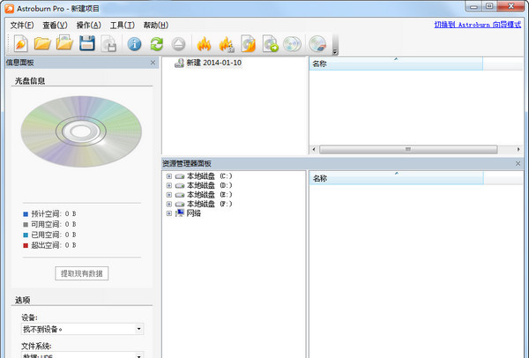Viewport: 529px width, 358px height.
Task: Start burning with the single flame icon
Action: pyautogui.click(x=205, y=44)
